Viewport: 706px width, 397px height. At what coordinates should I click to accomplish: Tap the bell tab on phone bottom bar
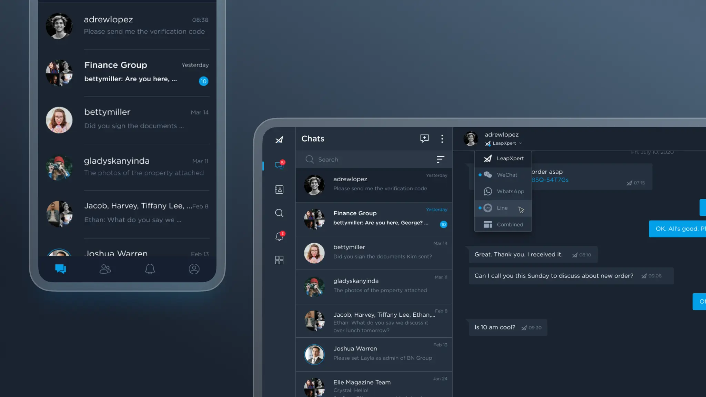click(150, 269)
